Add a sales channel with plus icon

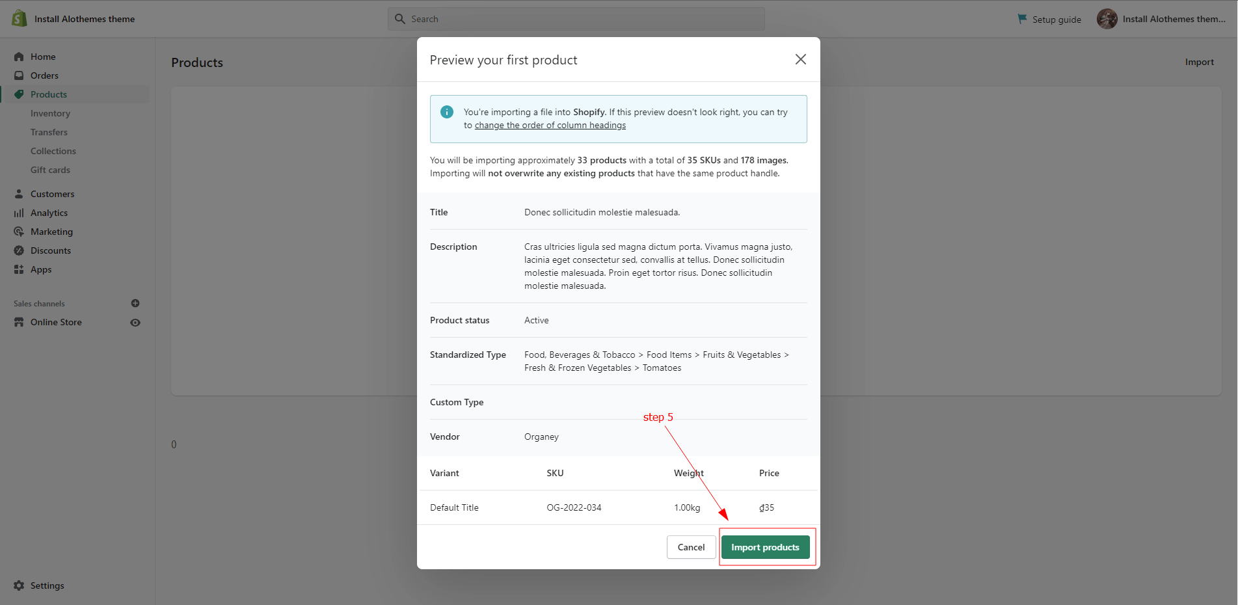[135, 303]
